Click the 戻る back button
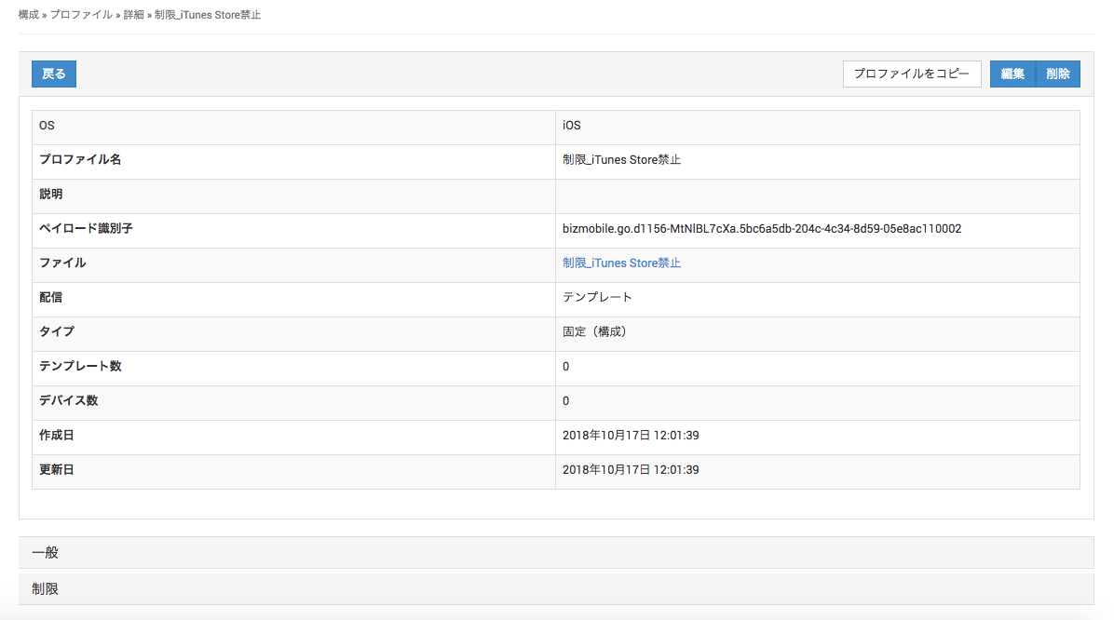The width and height of the screenshot is (1114, 620). click(x=54, y=74)
